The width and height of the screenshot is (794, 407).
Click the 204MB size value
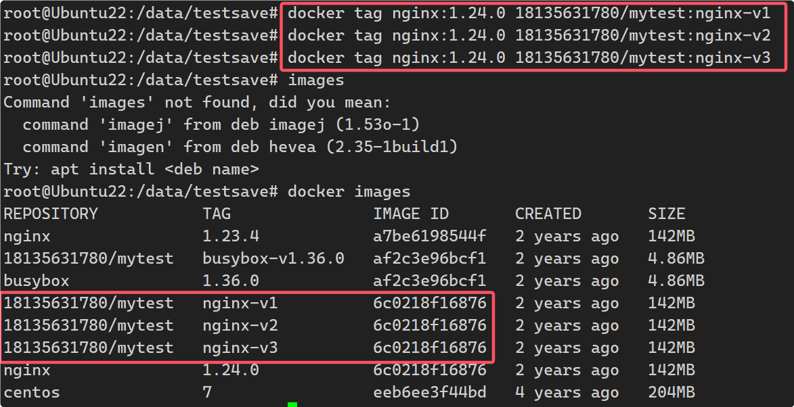click(x=671, y=392)
